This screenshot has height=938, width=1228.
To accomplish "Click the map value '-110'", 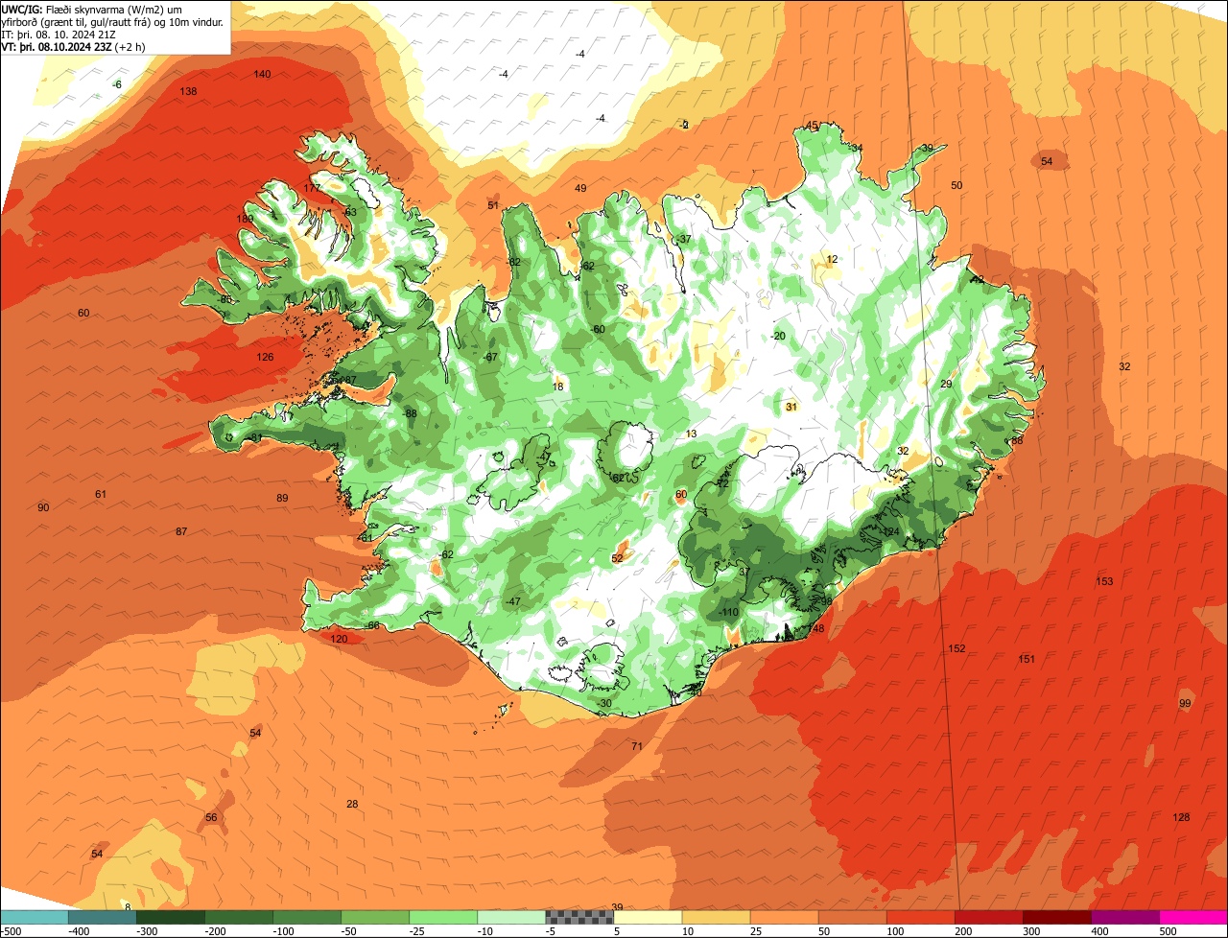I will point(729,613).
